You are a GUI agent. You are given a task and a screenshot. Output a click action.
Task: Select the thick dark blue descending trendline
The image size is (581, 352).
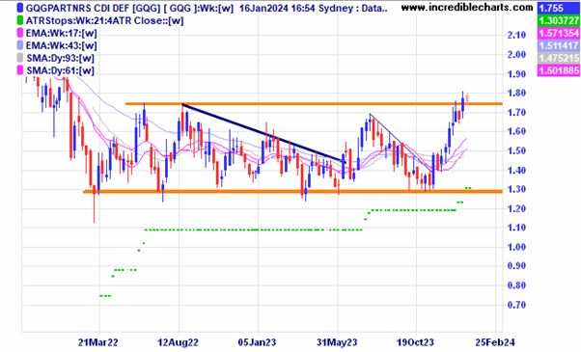[x=263, y=133]
